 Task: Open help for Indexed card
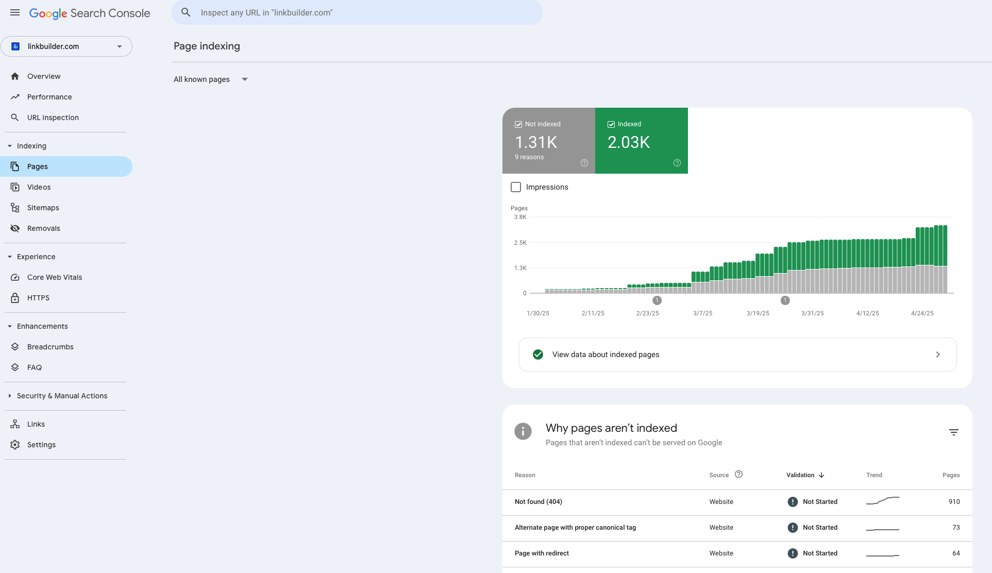[677, 163]
